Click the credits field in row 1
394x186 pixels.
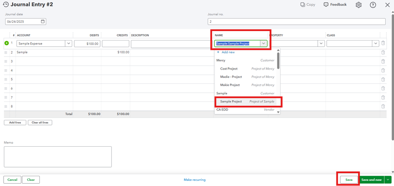point(116,44)
